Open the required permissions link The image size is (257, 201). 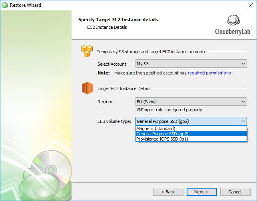click(x=209, y=73)
